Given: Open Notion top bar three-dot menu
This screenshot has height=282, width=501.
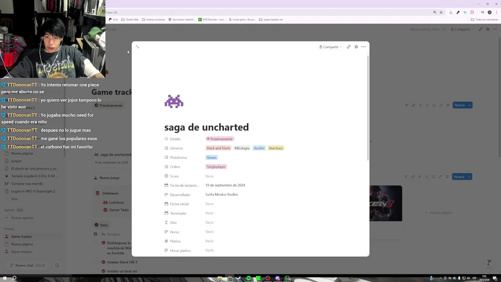Looking at the screenshot, I should pos(495,29).
